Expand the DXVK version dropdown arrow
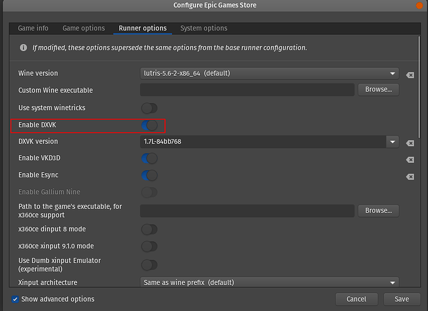 [x=392, y=142]
